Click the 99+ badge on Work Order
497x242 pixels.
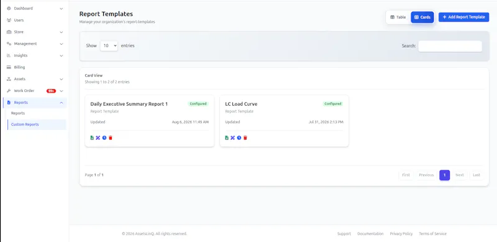tap(51, 91)
